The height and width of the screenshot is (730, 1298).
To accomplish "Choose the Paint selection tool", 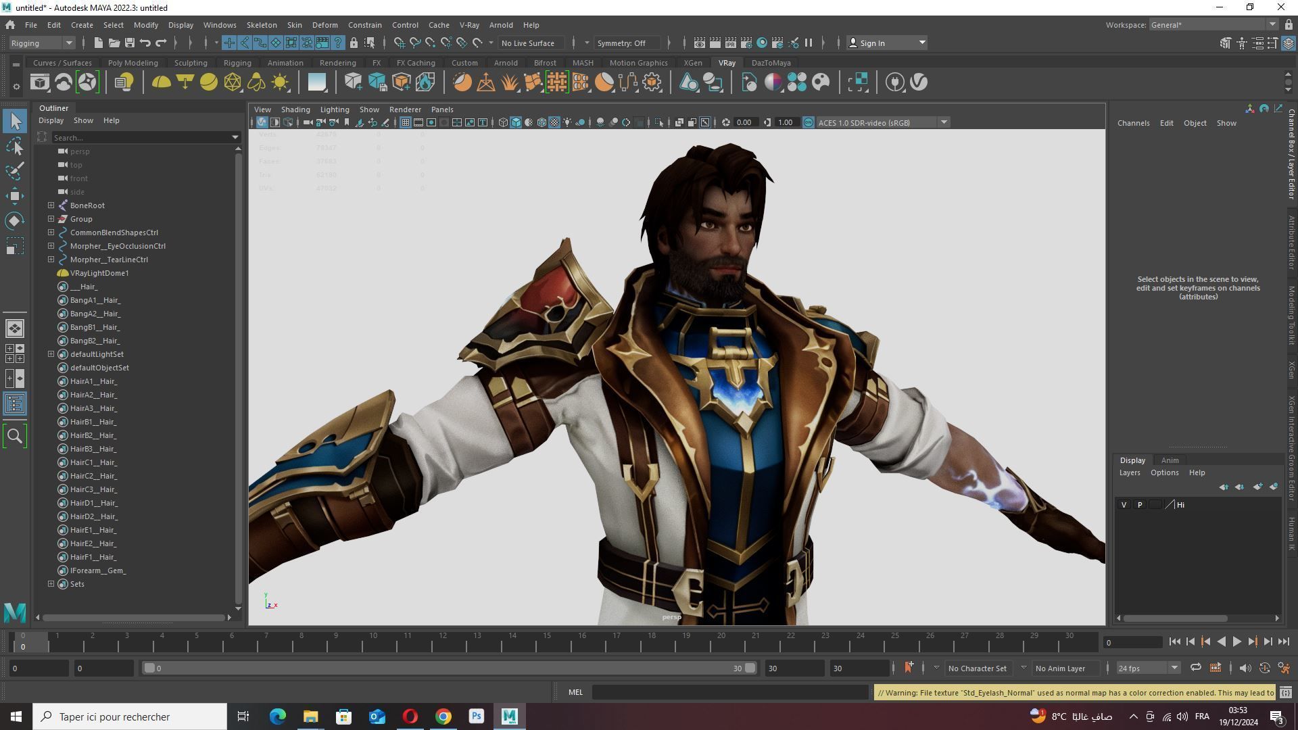I will coord(15,171).
